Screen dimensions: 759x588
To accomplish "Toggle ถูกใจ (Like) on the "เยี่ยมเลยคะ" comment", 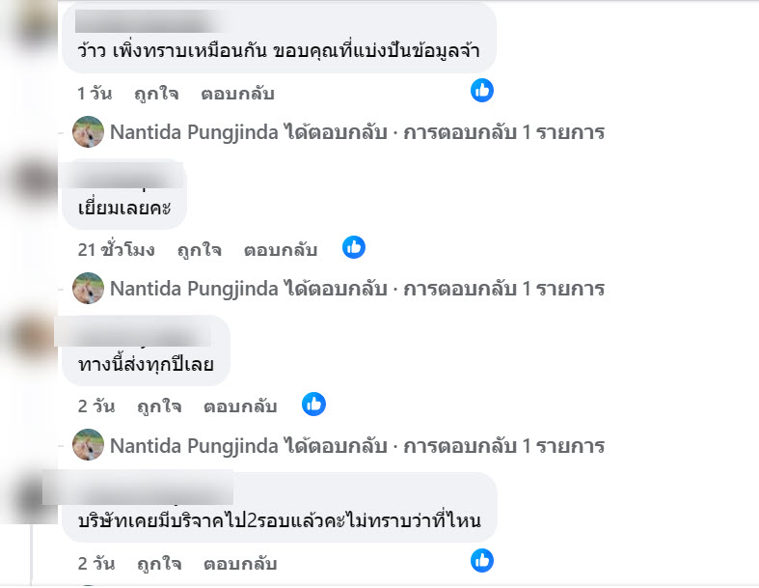I will (x=199, y=250).
